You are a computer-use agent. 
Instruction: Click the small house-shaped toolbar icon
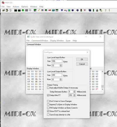[x=97, y=10]
